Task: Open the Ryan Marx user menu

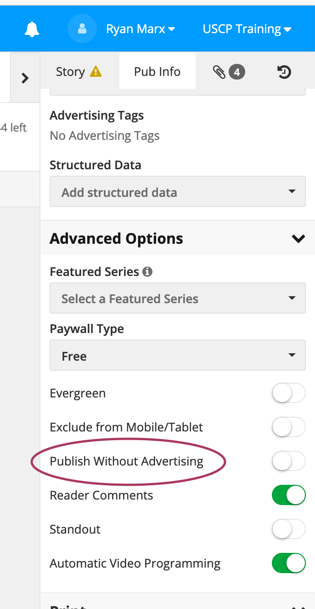Action: (141, 29)
